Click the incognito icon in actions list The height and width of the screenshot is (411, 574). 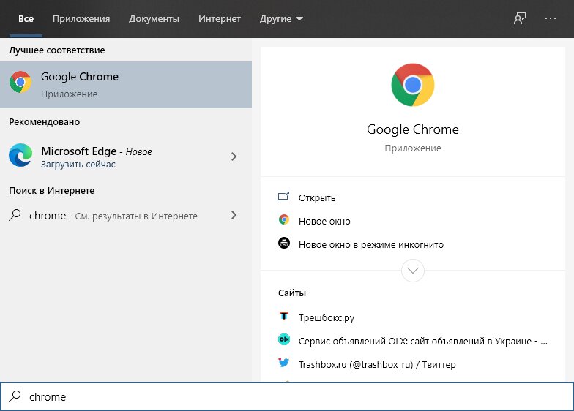click(284, 243)
